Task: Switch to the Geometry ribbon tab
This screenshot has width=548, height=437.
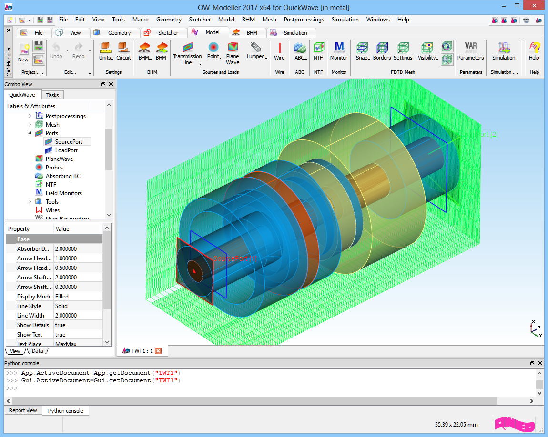Action: (x=115, y=32)
